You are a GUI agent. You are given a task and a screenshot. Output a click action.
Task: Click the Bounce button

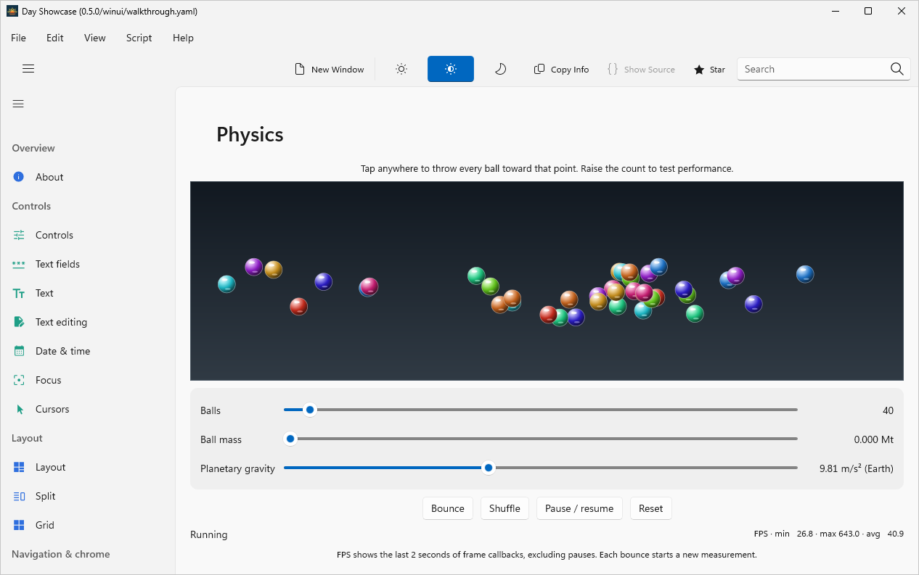[448, 508]
